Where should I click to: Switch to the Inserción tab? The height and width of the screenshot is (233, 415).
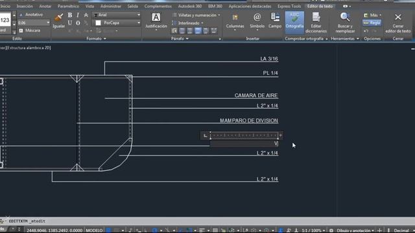click(25, 6)
